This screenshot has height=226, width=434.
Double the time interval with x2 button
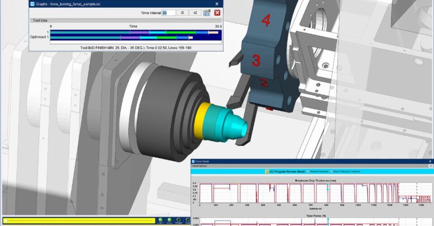[x=195, y=13]
